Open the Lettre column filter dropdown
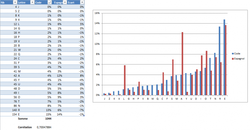 click(x=32, y=2)
